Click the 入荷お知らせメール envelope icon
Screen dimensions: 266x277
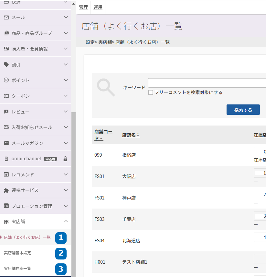point(6,127)
